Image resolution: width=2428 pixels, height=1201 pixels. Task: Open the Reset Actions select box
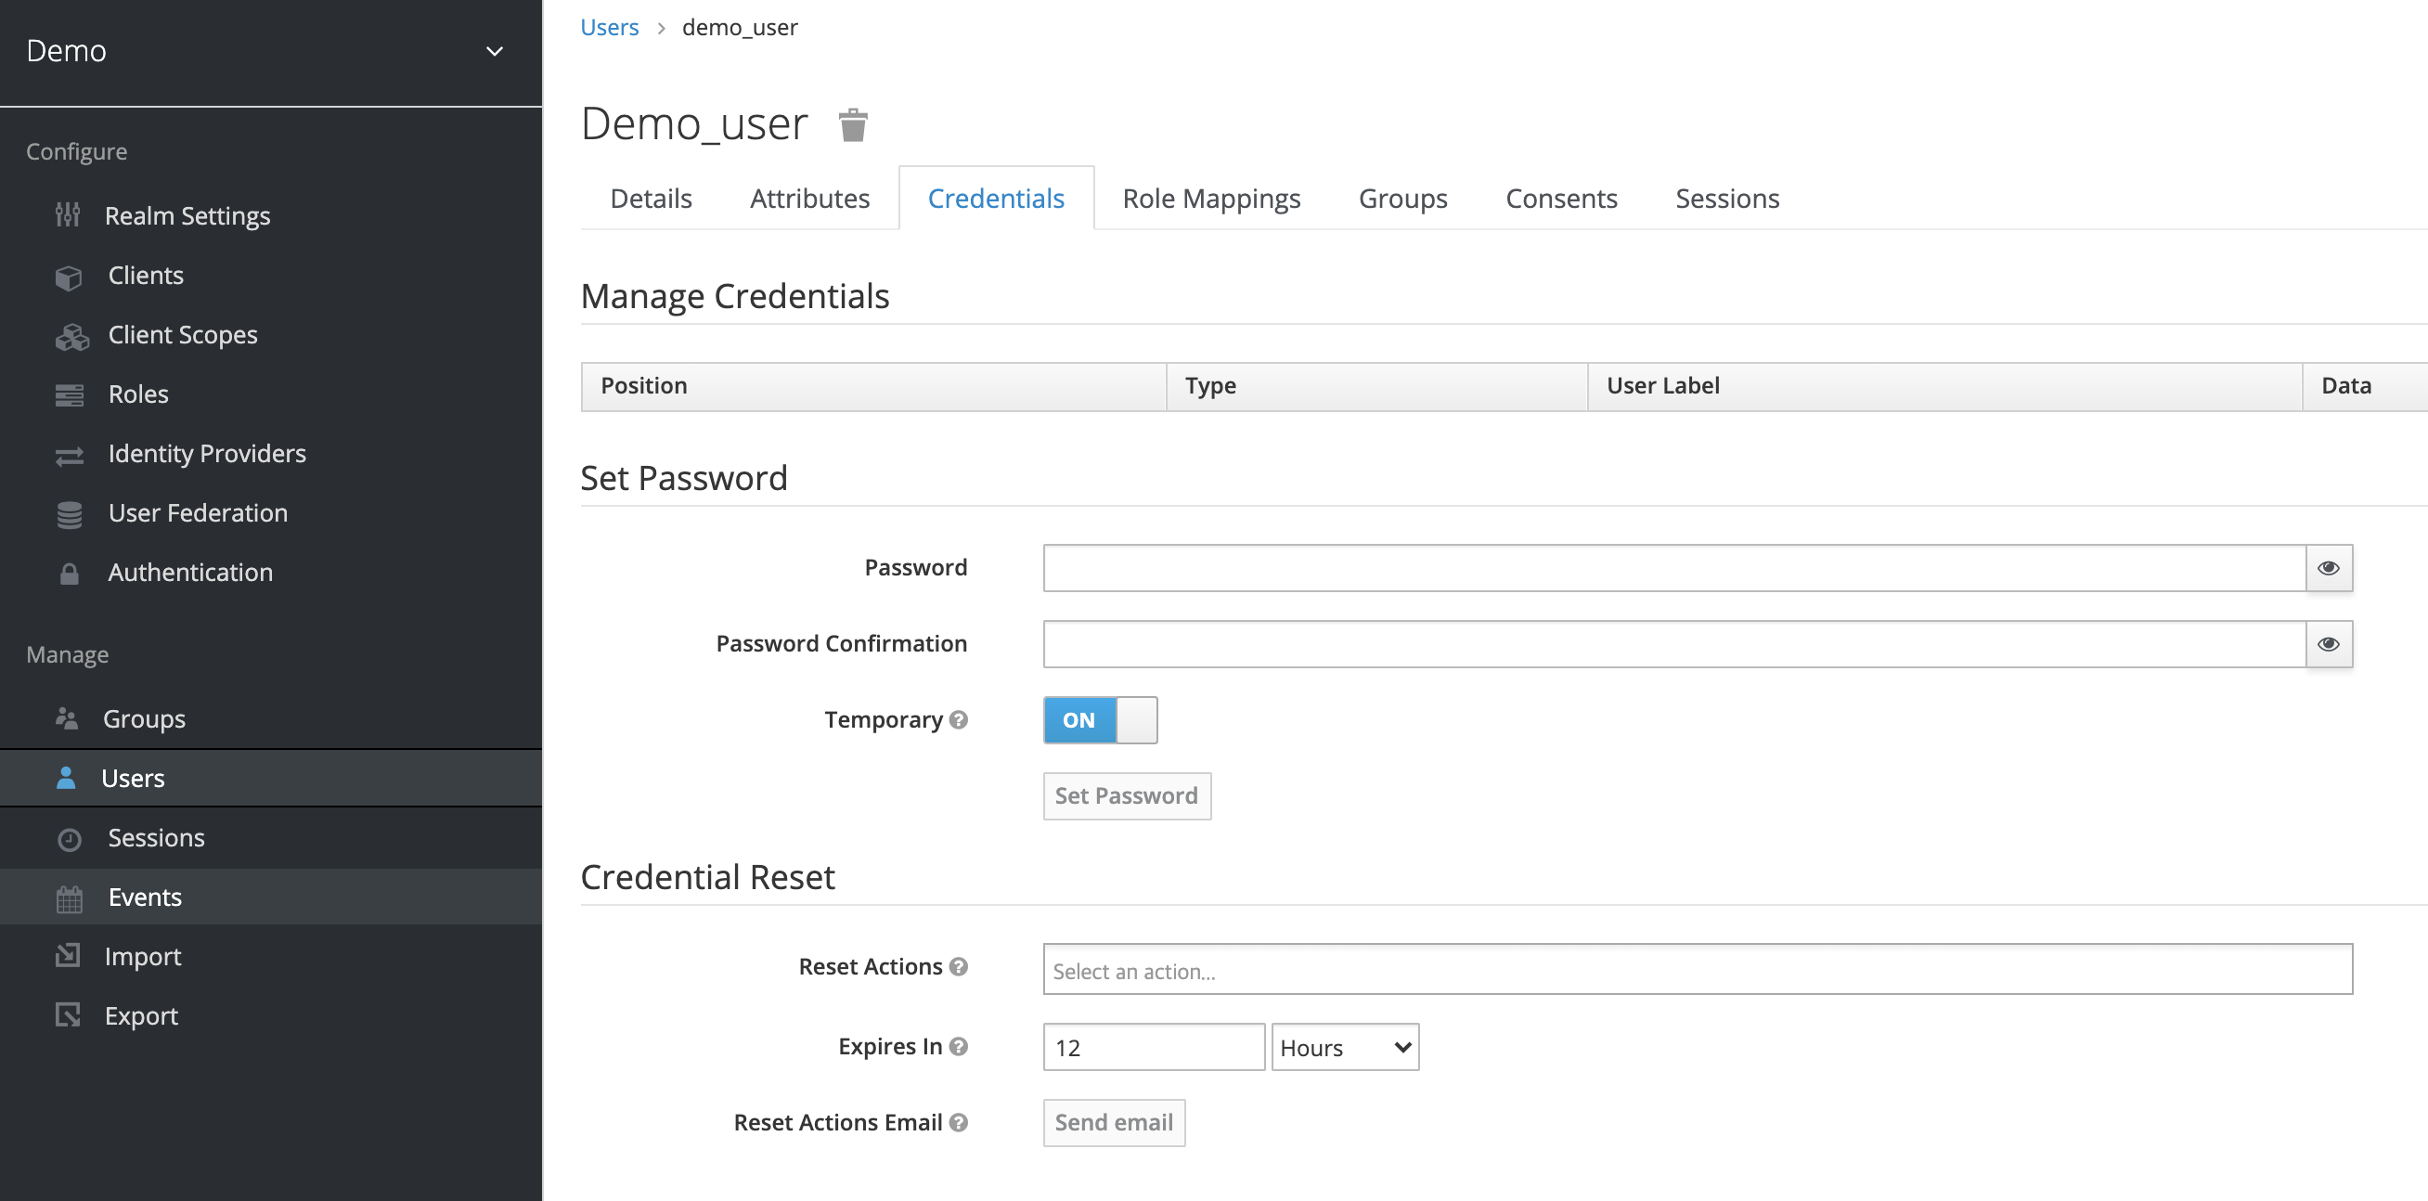point(1696,970)
